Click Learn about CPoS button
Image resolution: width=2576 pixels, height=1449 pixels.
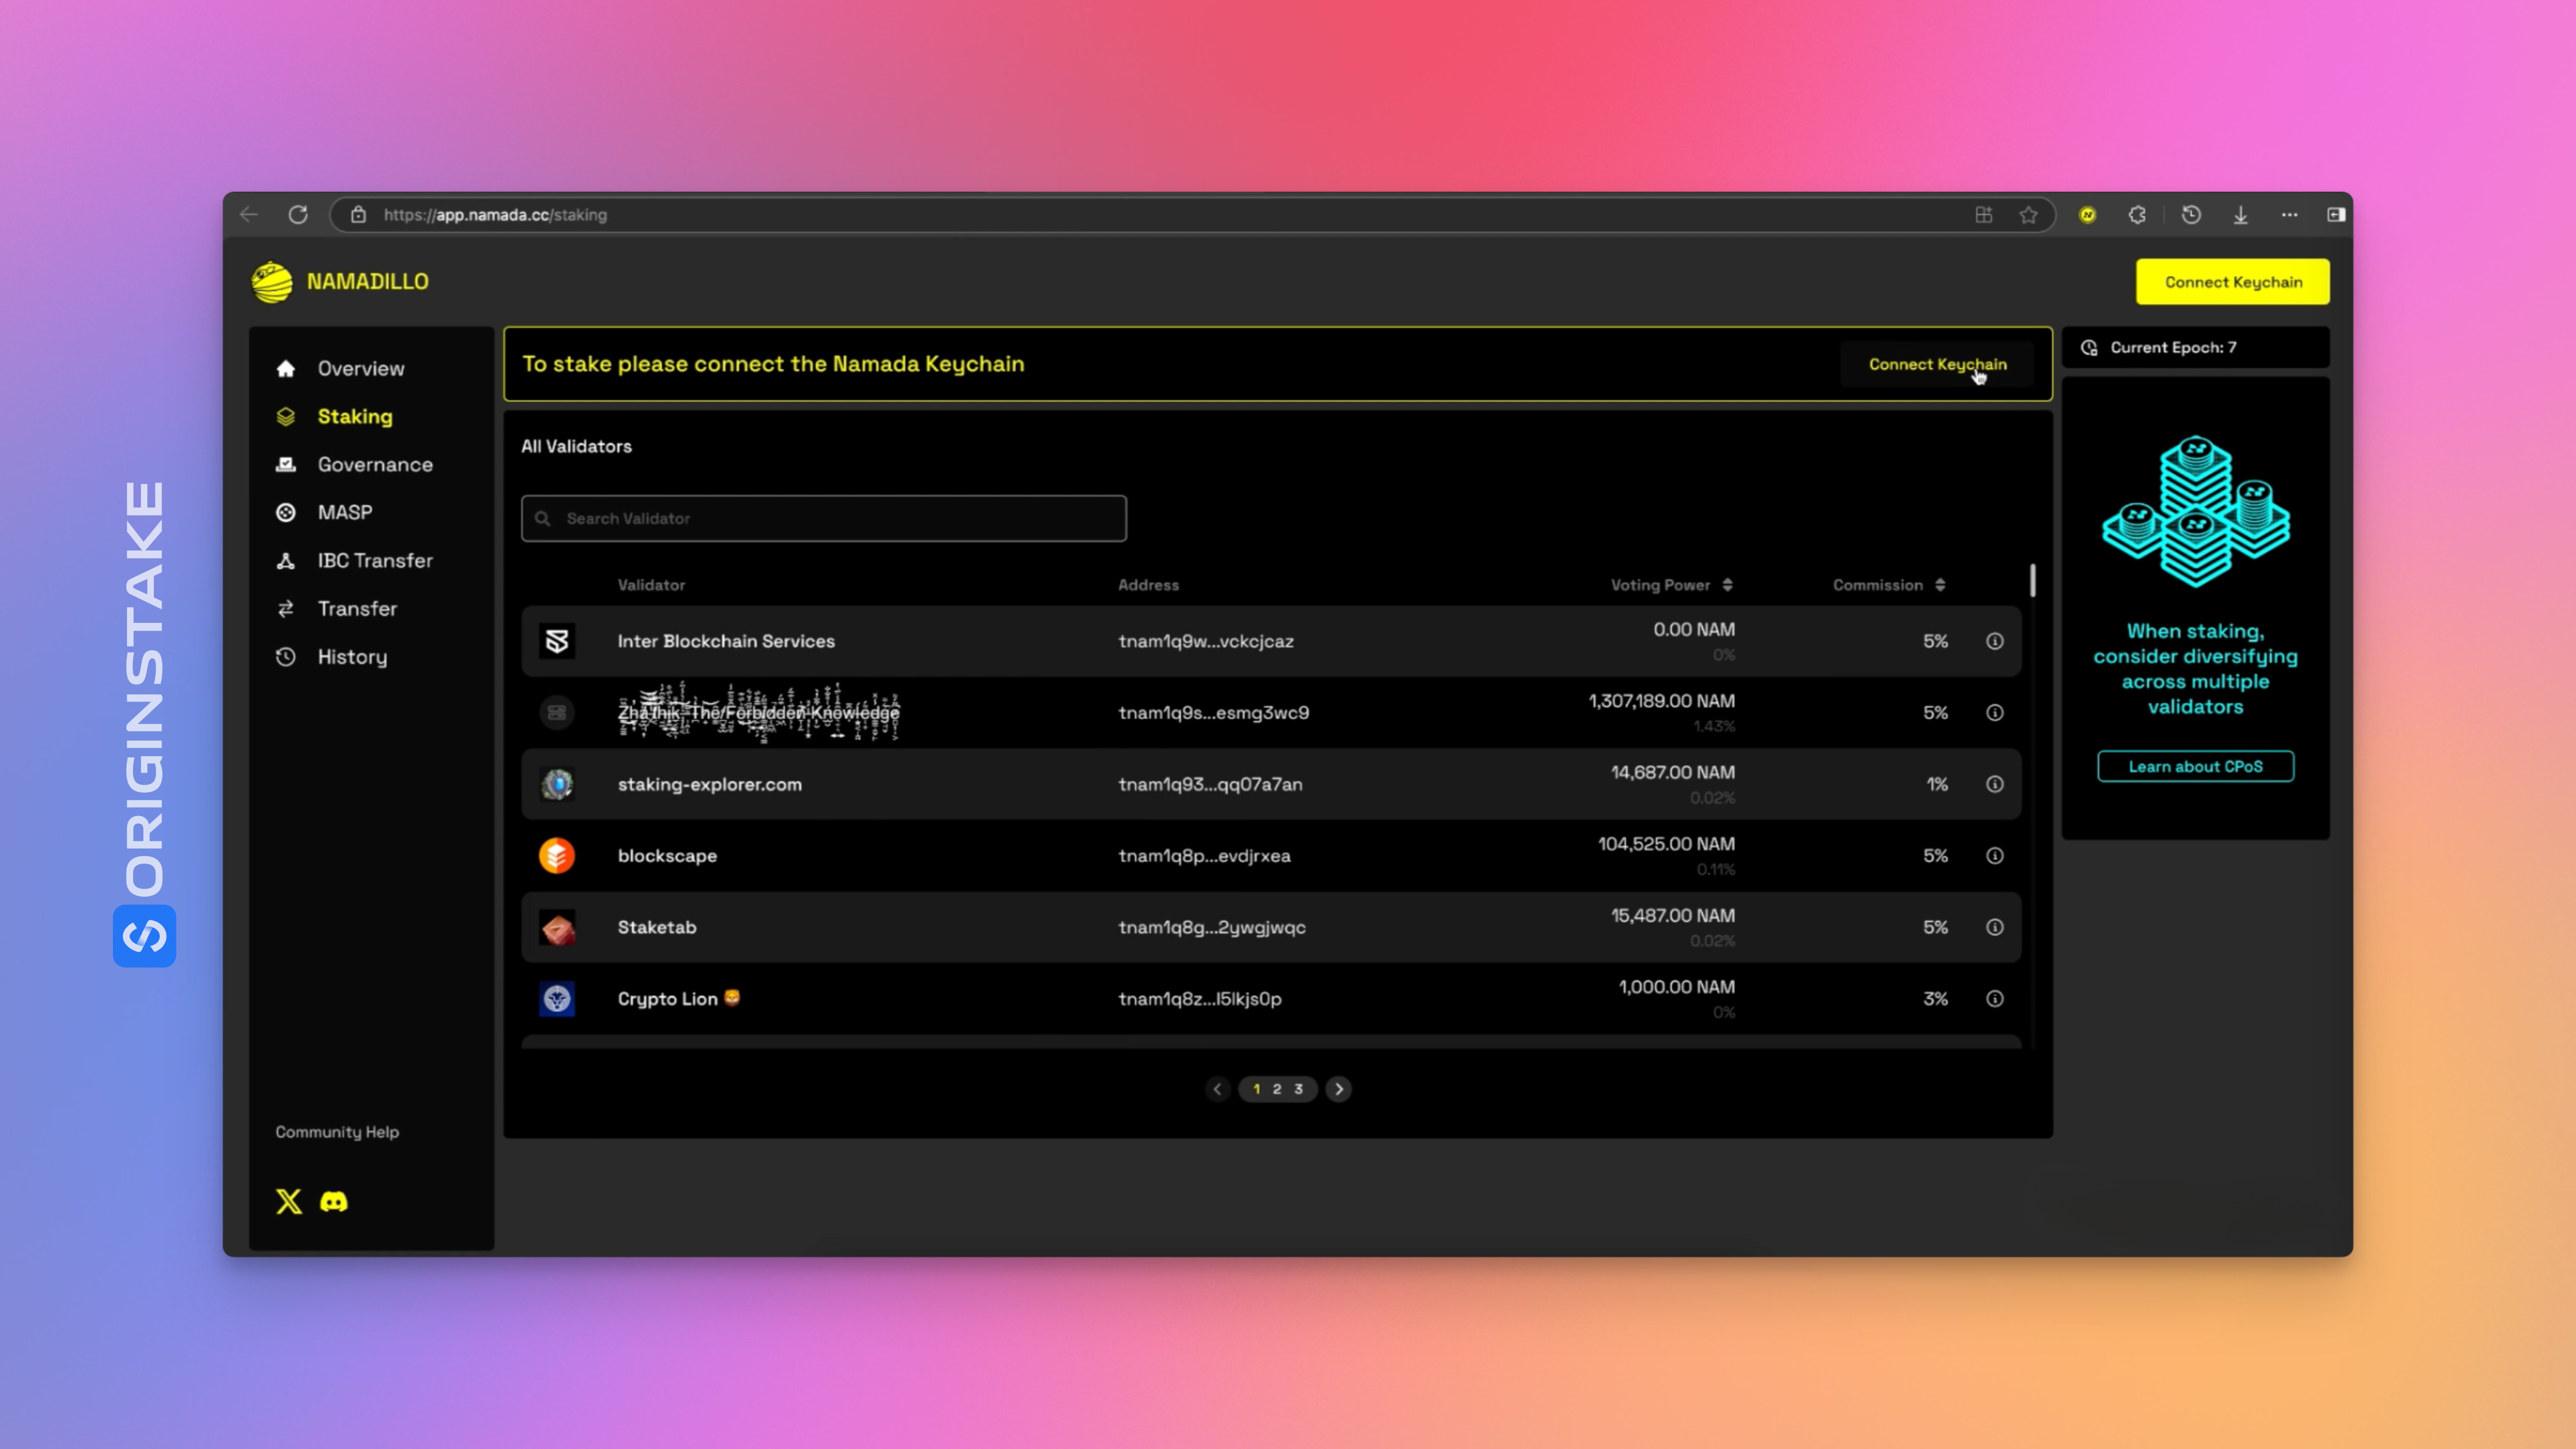(x=2195, y=766)
